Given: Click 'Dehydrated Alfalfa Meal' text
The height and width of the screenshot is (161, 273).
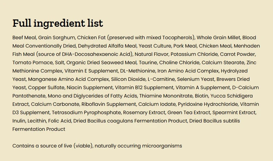Looking at the screenshot, I should pos(107,46).
